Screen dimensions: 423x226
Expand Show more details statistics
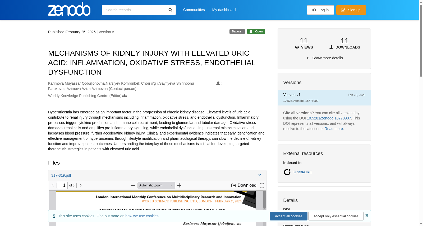[x=325, y=58]
